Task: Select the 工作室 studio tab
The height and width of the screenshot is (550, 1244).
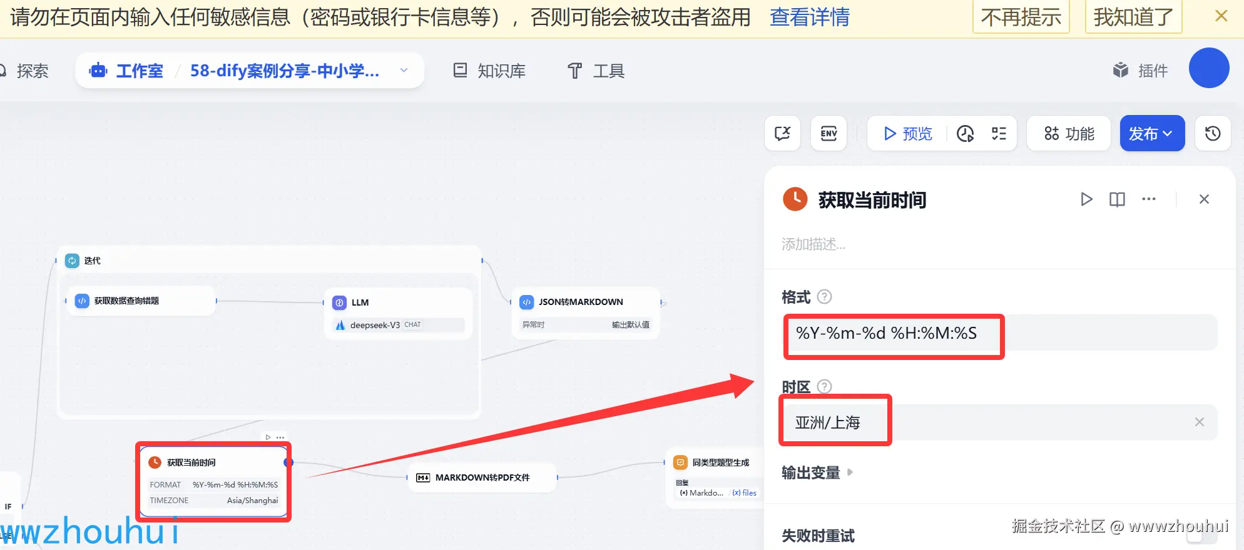Action: tap(140, 71)
